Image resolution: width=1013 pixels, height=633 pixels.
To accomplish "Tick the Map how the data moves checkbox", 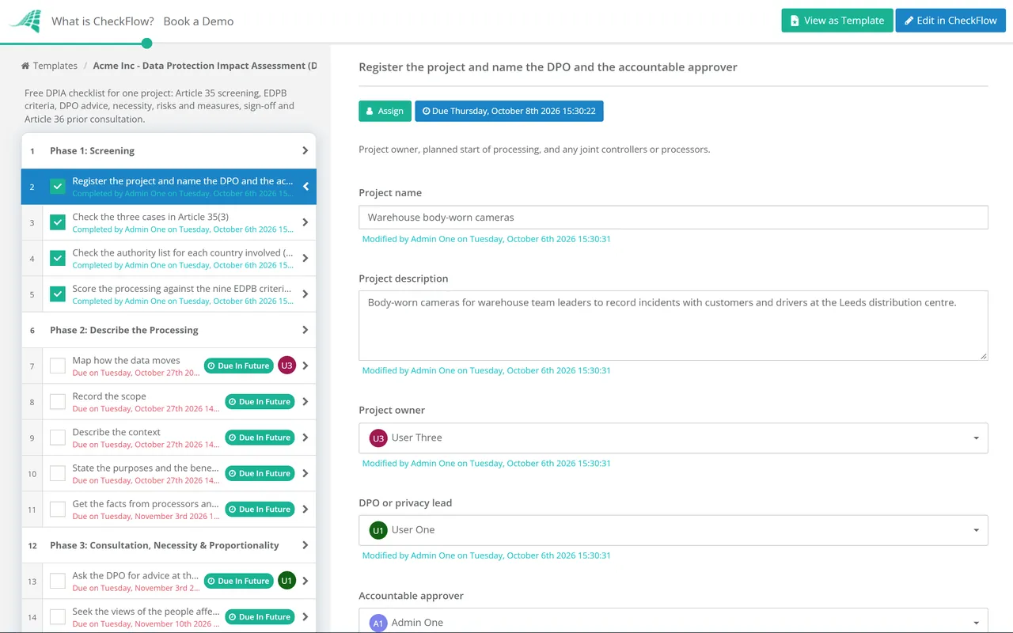I will pos(58,366).
